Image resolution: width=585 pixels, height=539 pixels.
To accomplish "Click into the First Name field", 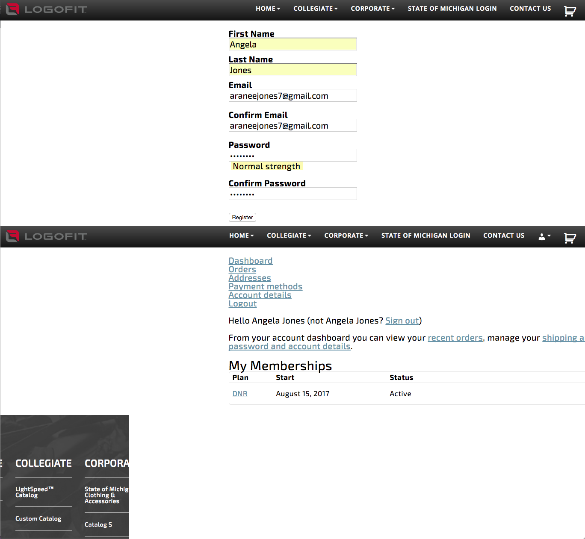I will [x=292, y=44].
